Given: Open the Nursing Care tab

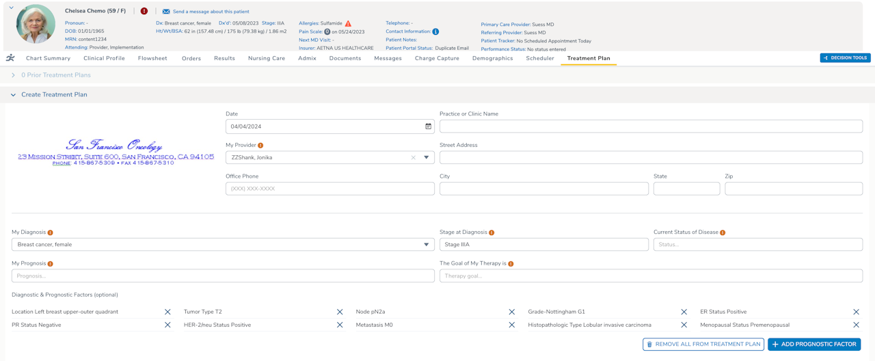Looking at the screenshot, I should click(267, 58).
